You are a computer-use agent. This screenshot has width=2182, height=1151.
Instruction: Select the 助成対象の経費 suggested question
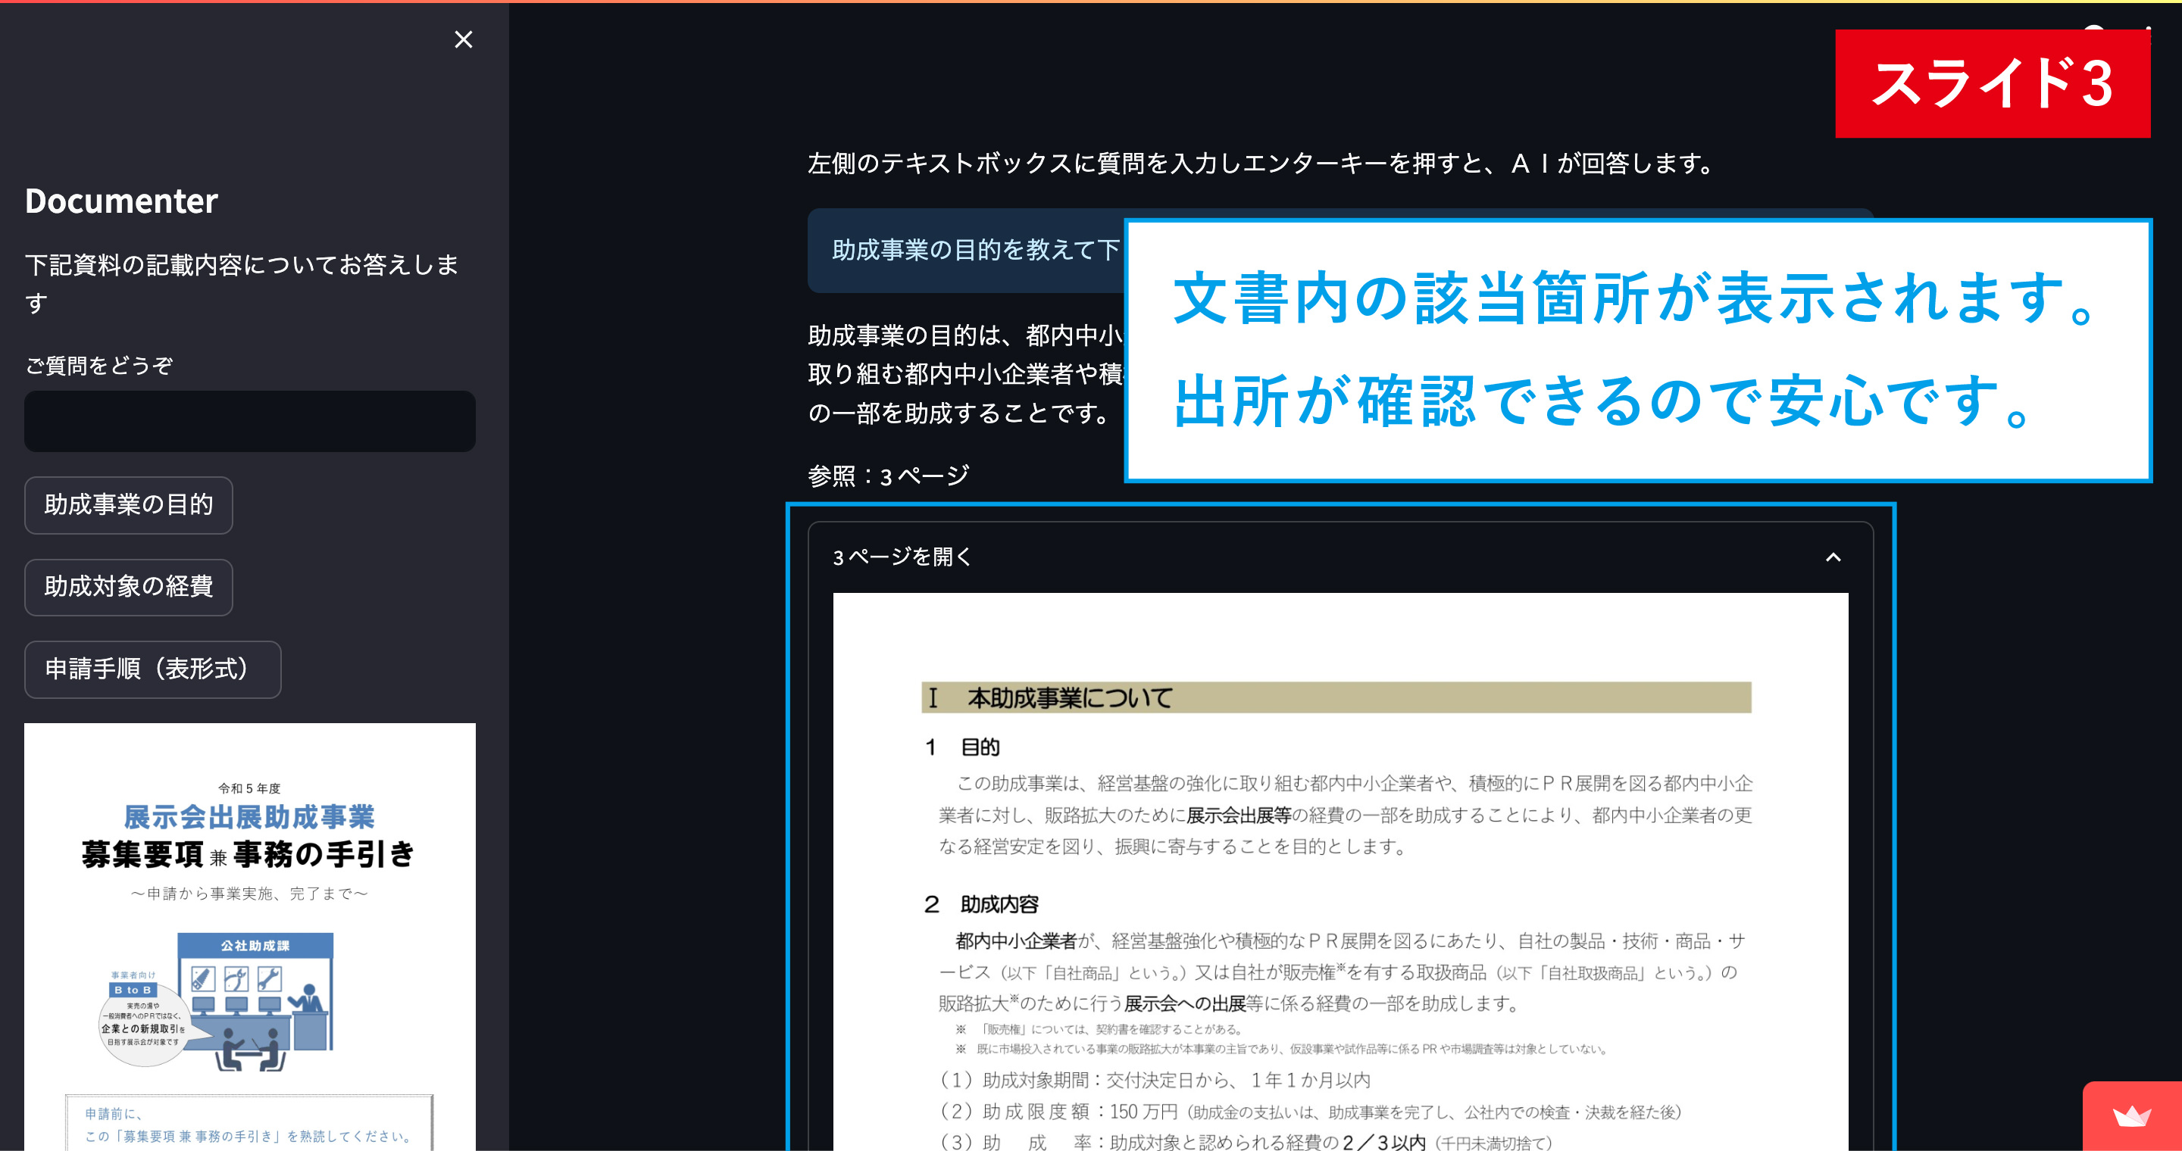(128, 587)
